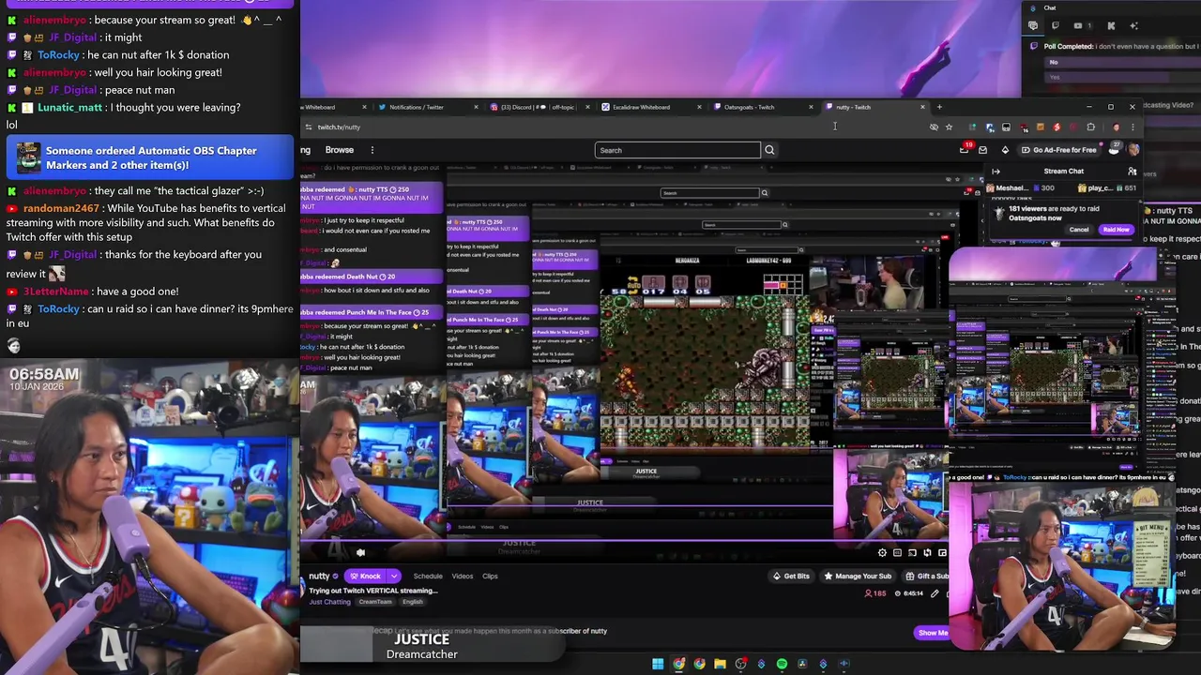
Task: Click the CreamTeam tag
Action: 375,602
